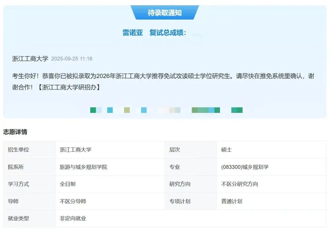Click the 复试总成绩 label
Screen dimensions: 330x231
point(168,33)
